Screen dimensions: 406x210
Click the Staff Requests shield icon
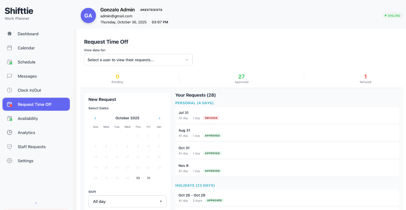pos(10,147)
